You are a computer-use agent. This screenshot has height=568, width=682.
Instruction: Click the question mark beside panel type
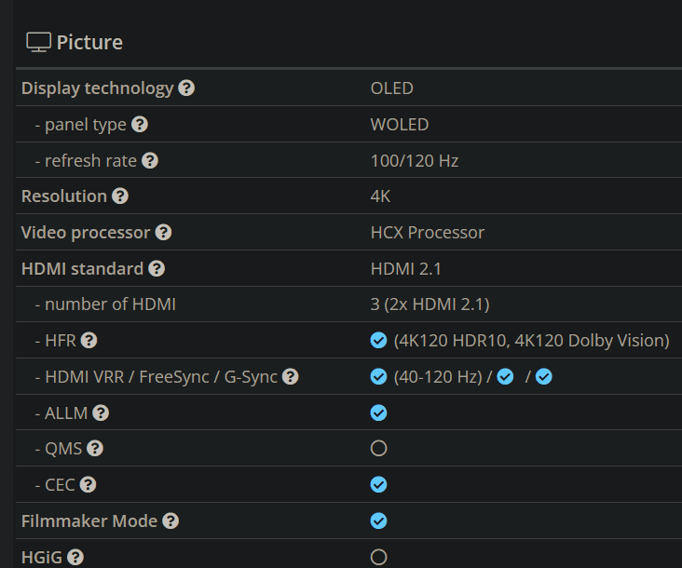(x=140, y=124)
